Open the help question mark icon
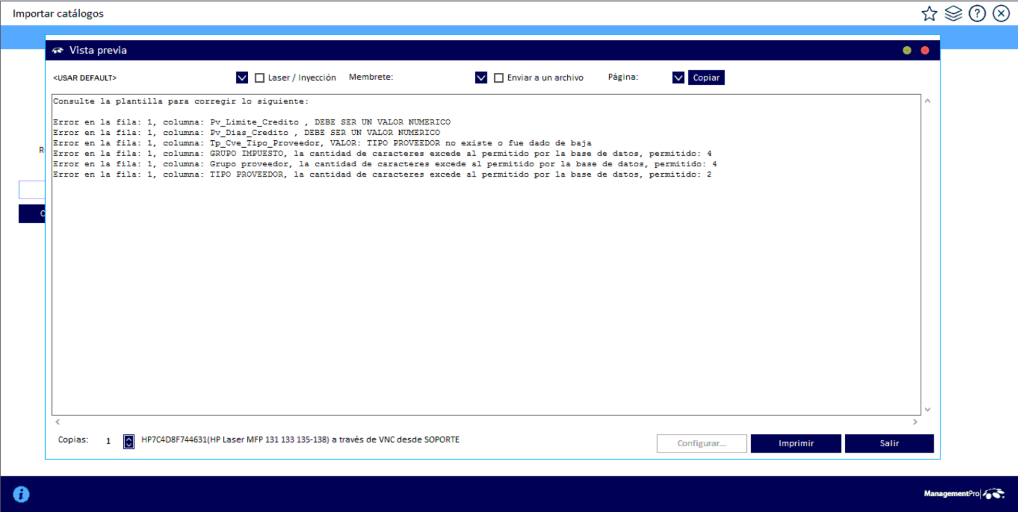Viewport: 1018px width, 512px height. point(977,13)
